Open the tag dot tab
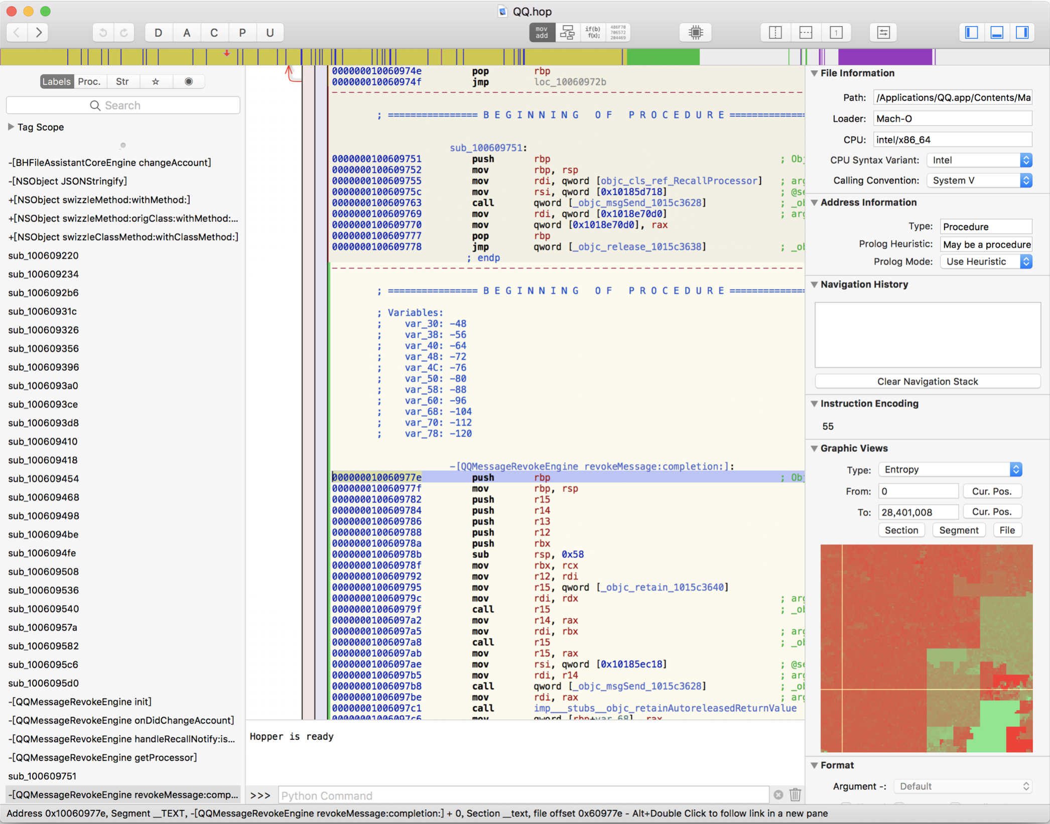The height and width of the screenshot is (824, 1050). click(x=189, y=81)
